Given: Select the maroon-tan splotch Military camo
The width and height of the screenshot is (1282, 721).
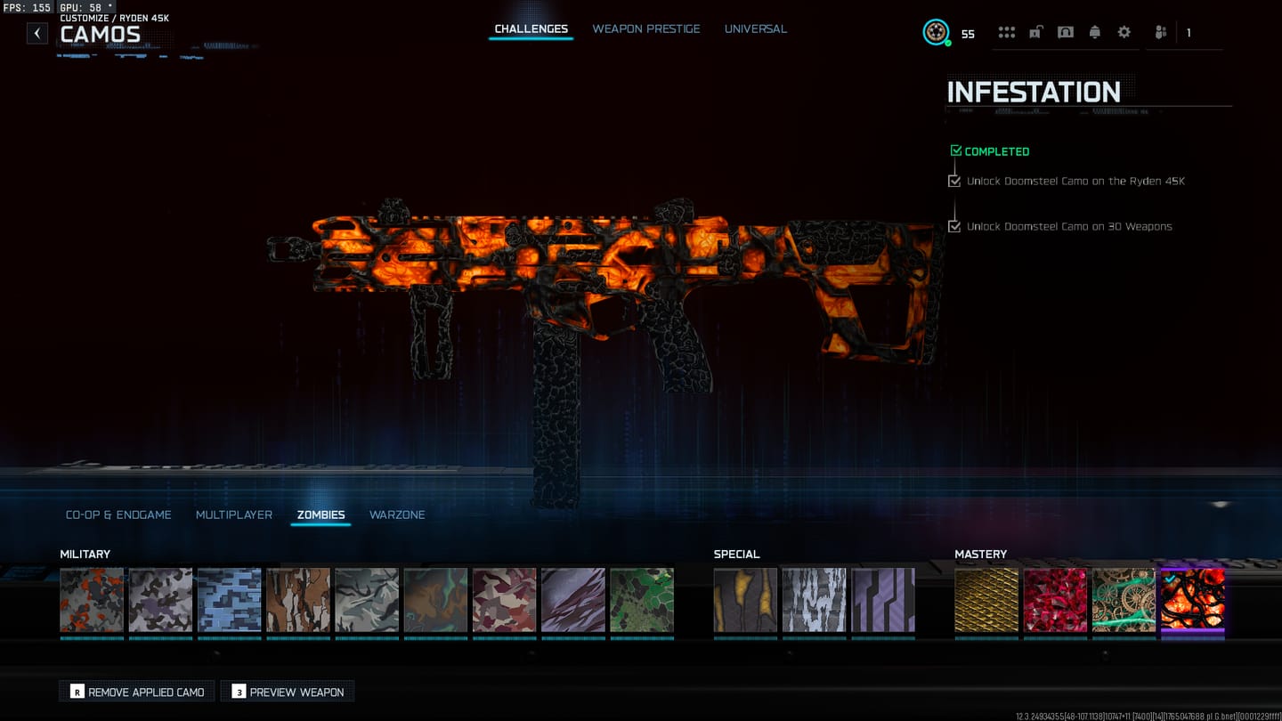Looking at the screenshot, I should point(505,601).
